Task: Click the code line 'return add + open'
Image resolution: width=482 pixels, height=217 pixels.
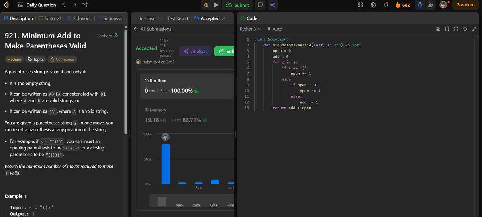Action: (292, 108)
